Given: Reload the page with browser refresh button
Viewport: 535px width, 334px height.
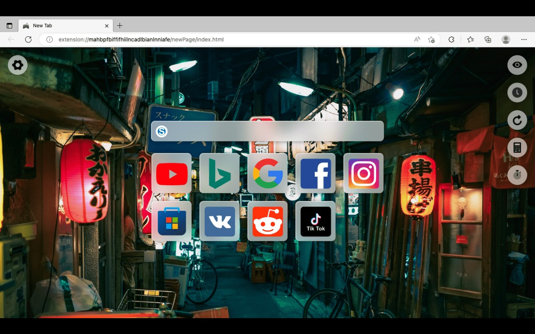Looking at the screenshot, I should (28, 40).
